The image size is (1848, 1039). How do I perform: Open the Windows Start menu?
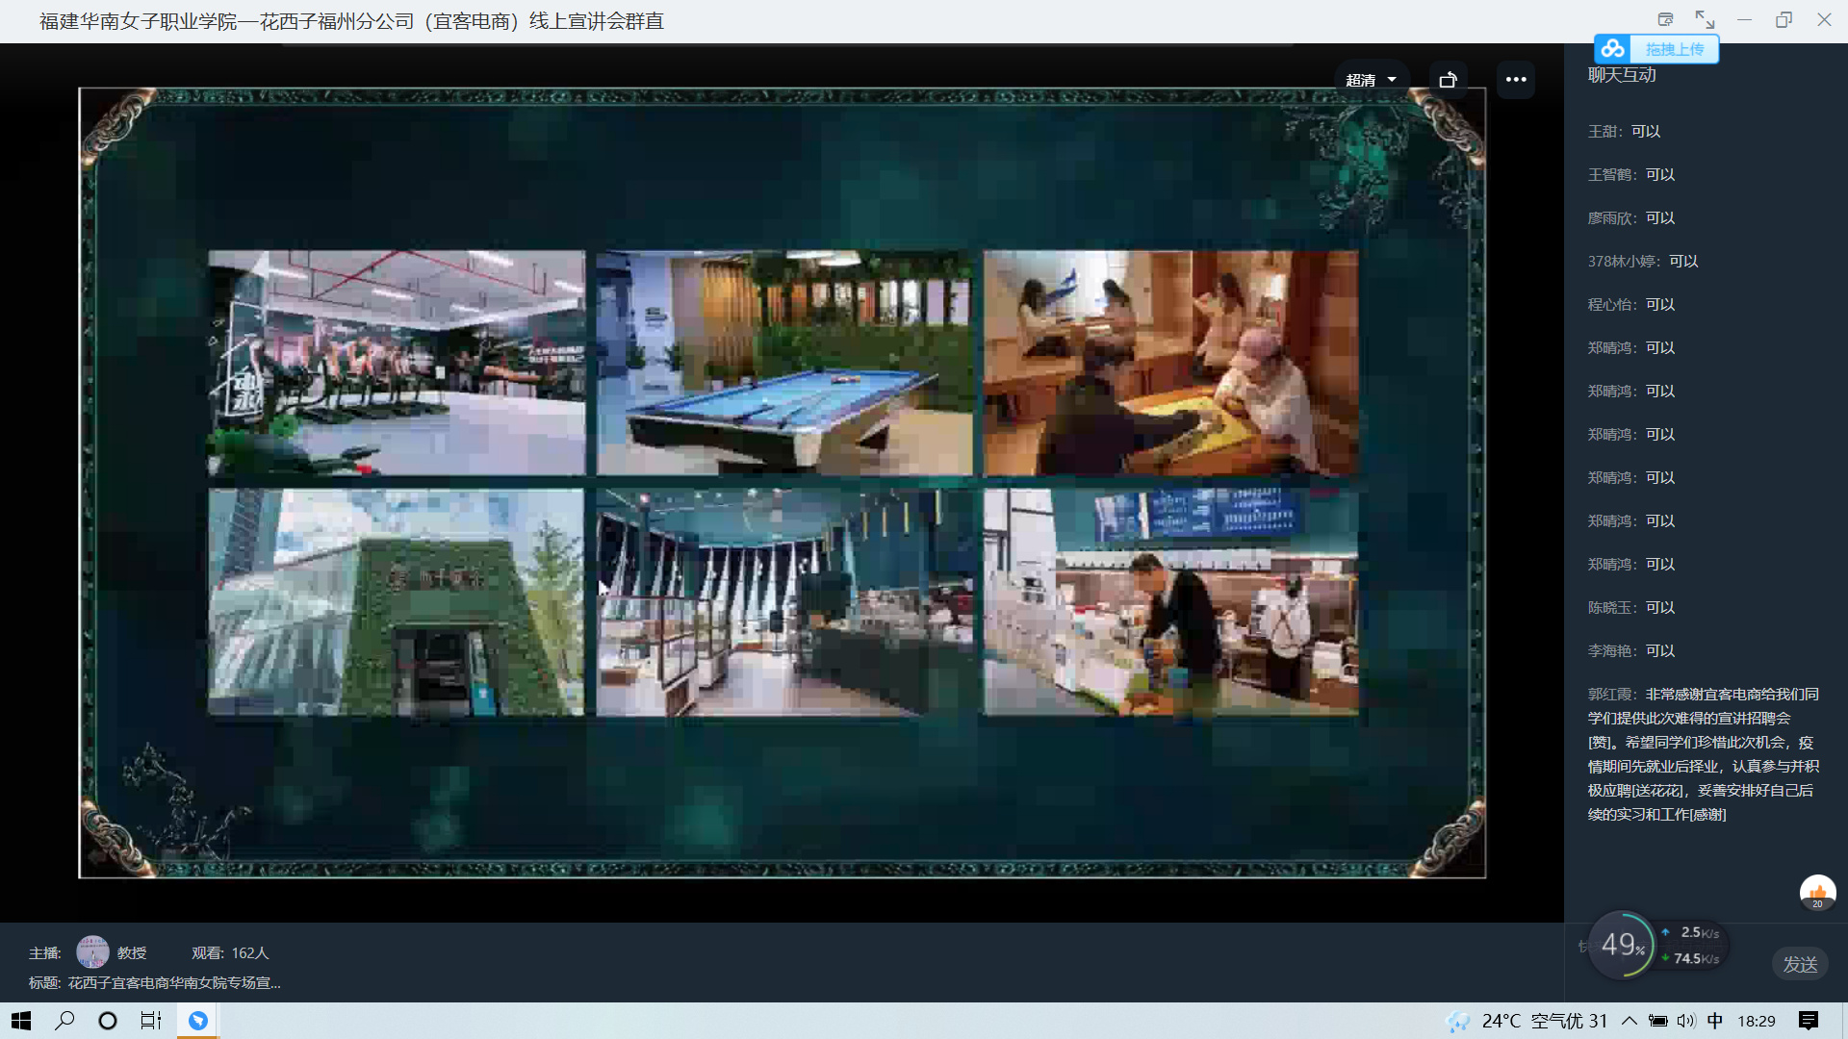point(21,1021)
